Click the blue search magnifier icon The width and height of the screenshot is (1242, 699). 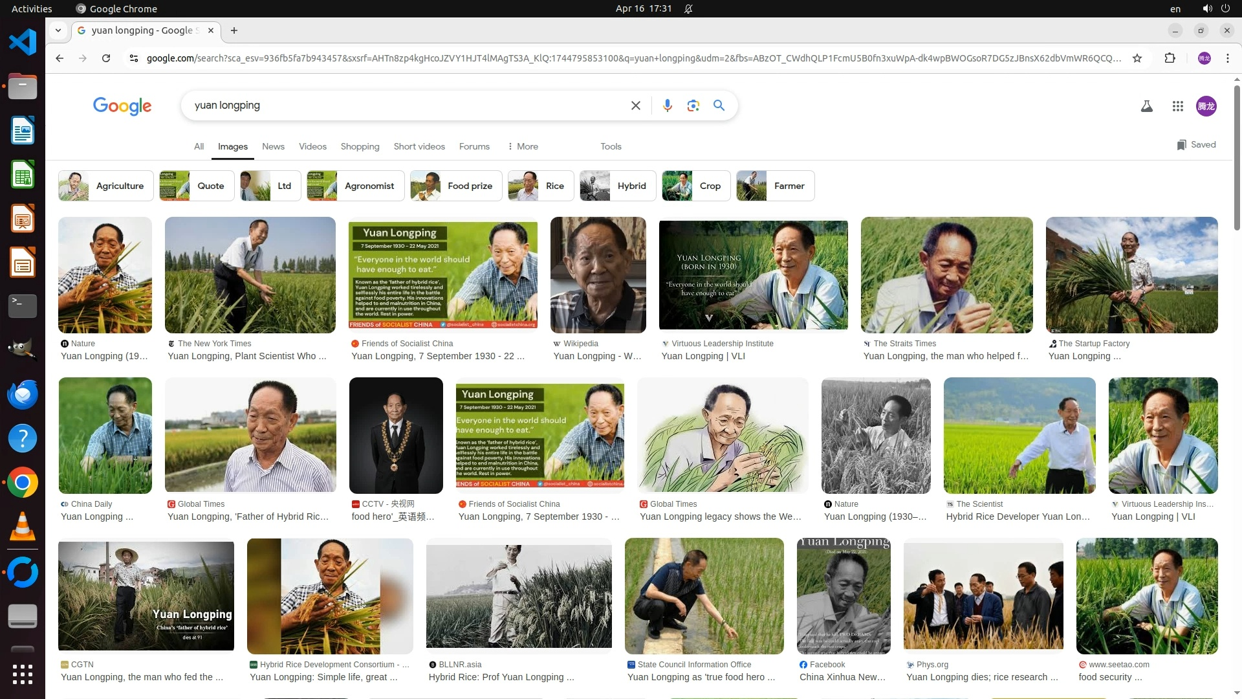[x=719, y=105]
